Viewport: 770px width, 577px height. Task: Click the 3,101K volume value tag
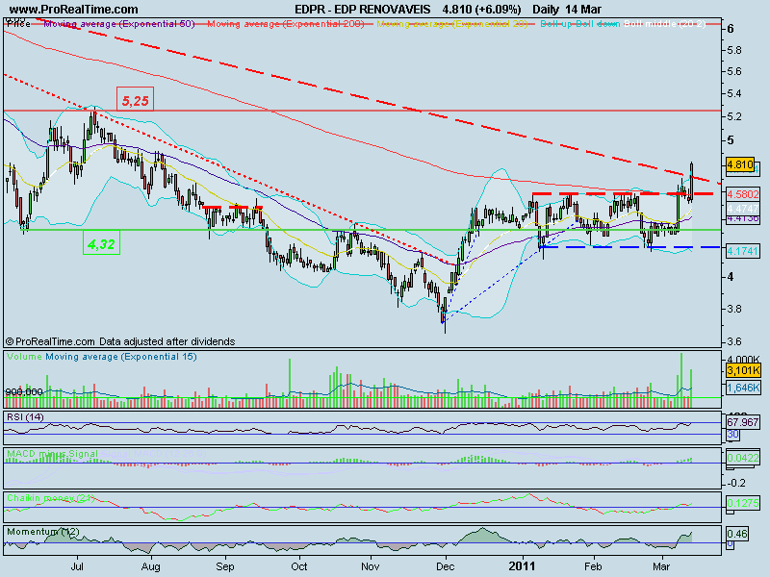(x=743, y=370)
